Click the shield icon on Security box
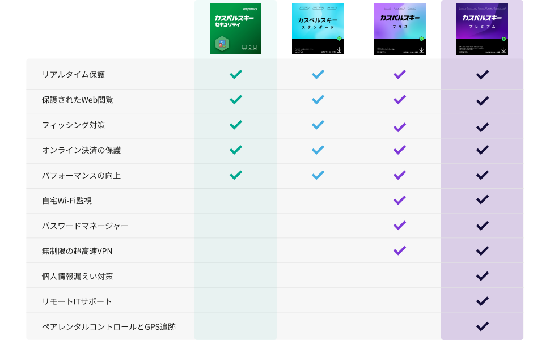 point(222,44)
